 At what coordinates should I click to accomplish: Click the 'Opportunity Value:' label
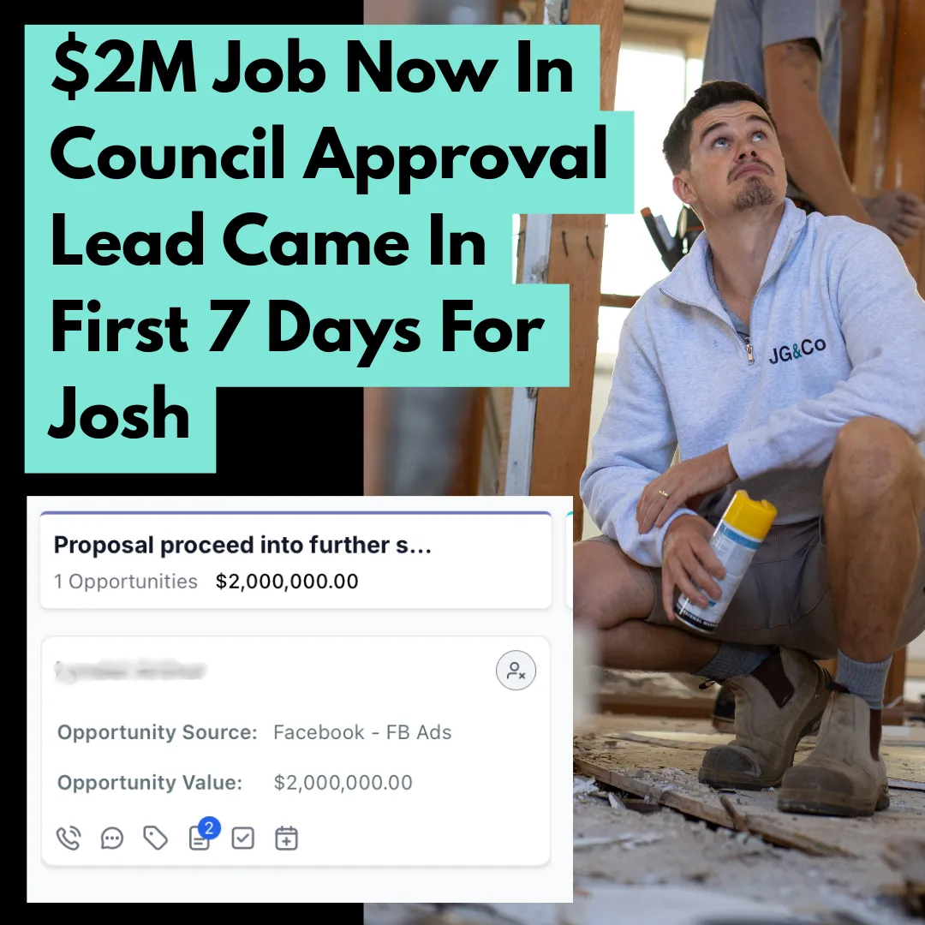pyautogui.click(x=150, y=783)
